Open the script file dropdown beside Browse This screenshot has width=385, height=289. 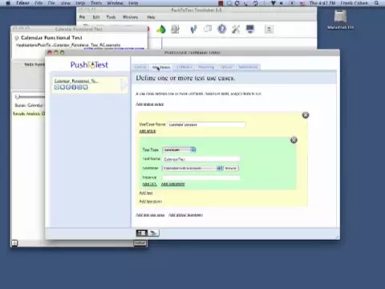(192, 169)
